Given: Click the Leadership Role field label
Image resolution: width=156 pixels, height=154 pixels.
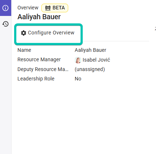Looking at the screenshot, I should [x=36, y=79].
